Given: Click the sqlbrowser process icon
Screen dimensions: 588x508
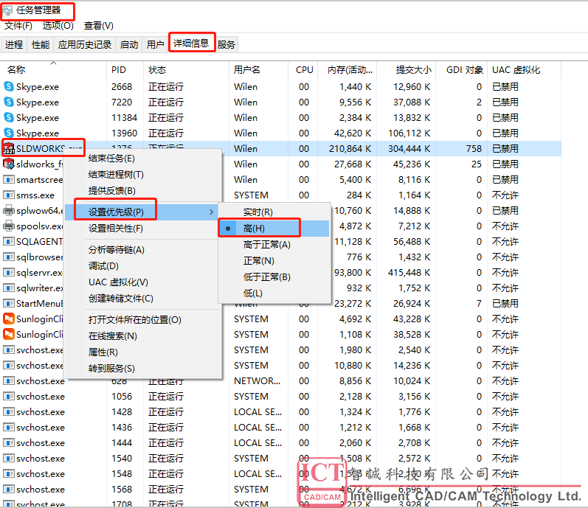Looking at the screenshot, I should (x=9, y=257).
